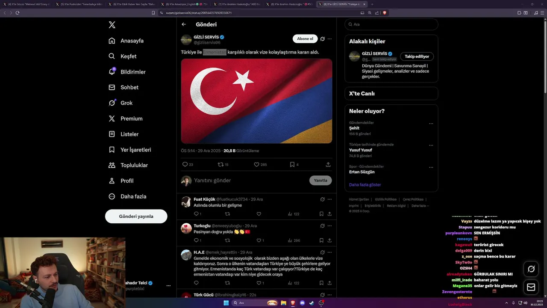Open Bildirimler notifications
Screen dimensions: 547x308
(x=127, y=72)
